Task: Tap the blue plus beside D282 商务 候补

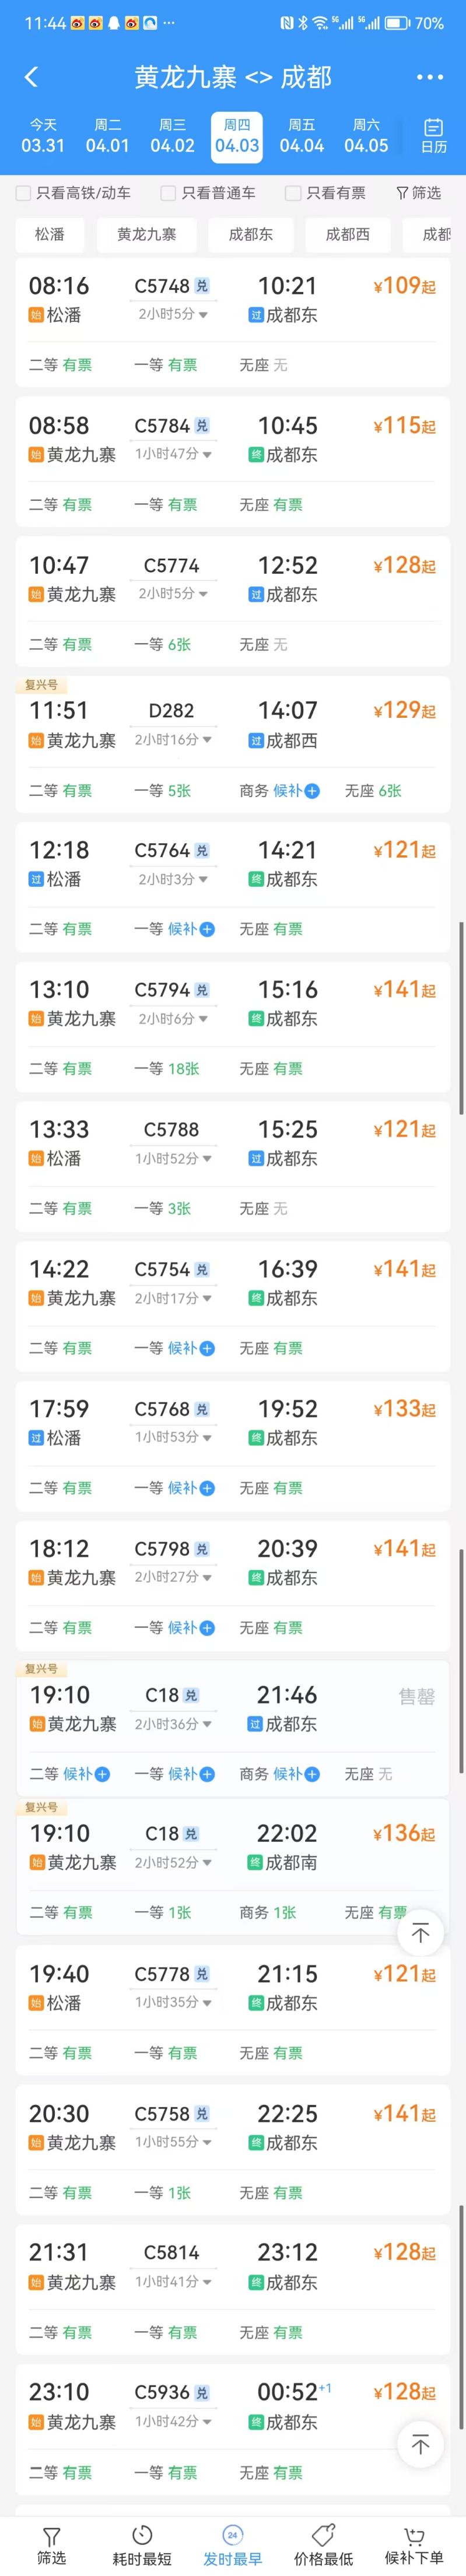Action: coord(312,791)
